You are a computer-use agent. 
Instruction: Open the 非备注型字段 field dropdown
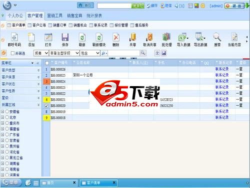pos(64,53)
